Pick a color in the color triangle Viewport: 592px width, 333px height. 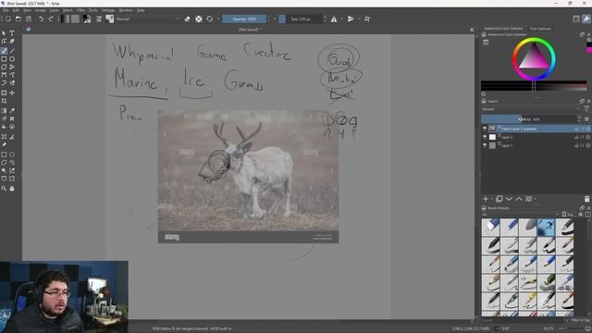coord(533,57)
